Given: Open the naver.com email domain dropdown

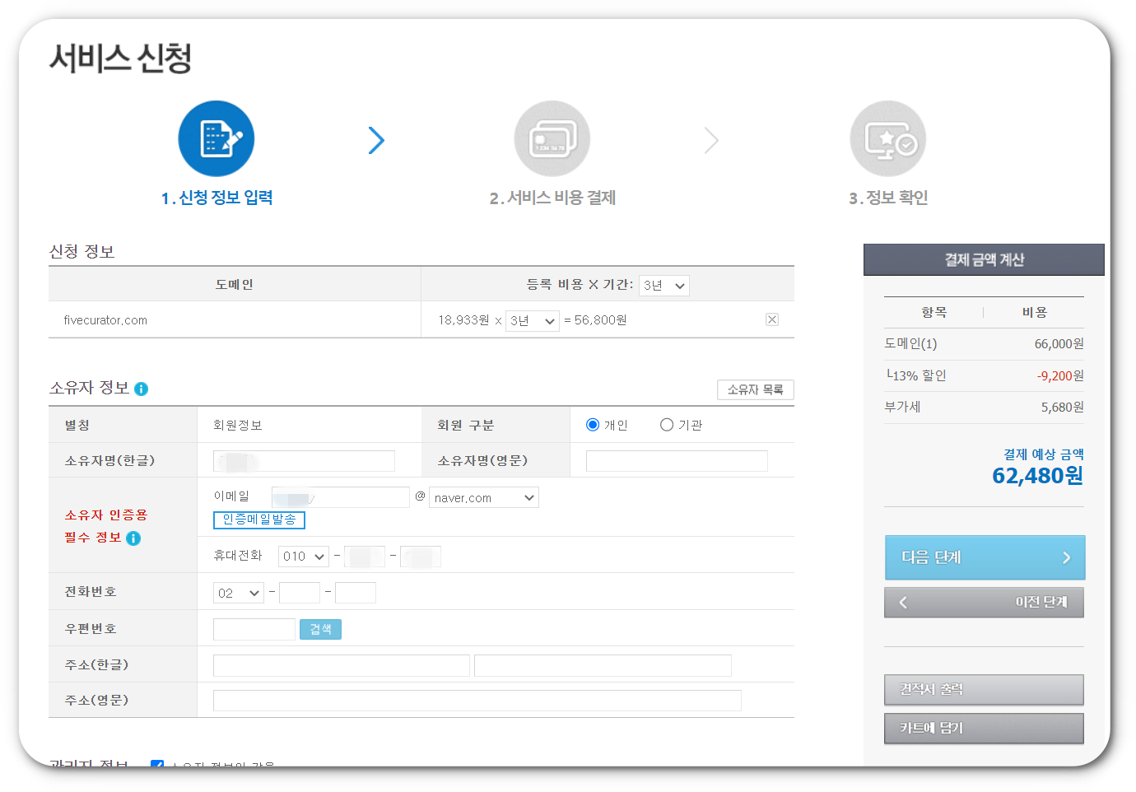Looking at the screenshot, I should click(x=483, y=497).
